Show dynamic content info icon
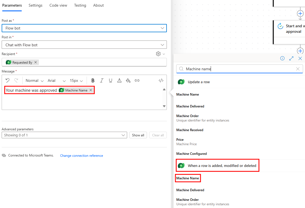 pyautogui.click(x=282, y=58)
